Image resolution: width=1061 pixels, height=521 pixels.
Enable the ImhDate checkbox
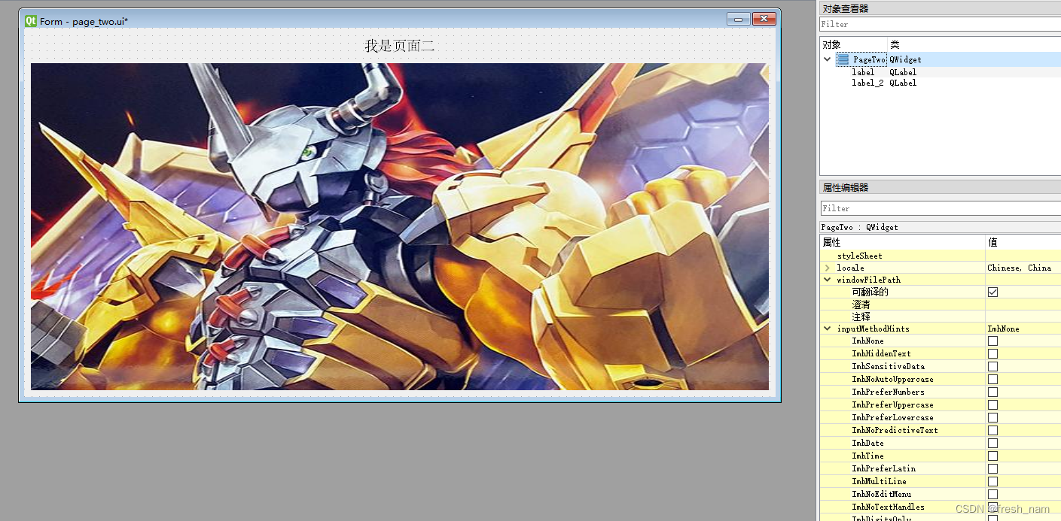pos(992,443)
